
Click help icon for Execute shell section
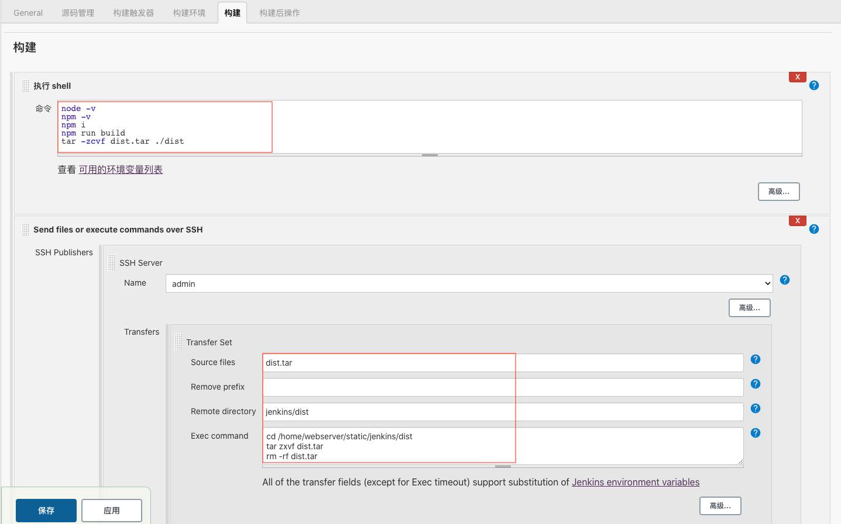pyautogui.click(x=813, y=85)
